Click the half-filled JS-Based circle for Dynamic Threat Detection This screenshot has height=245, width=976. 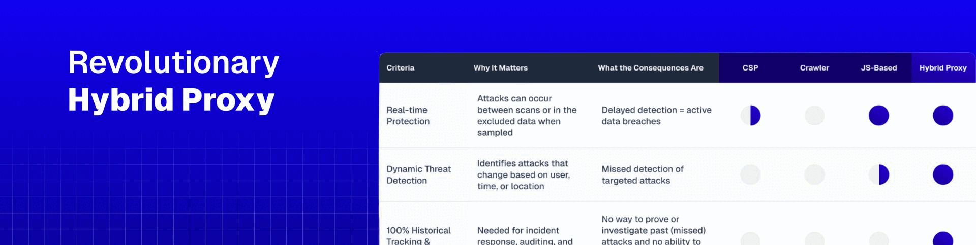point(878,174)
